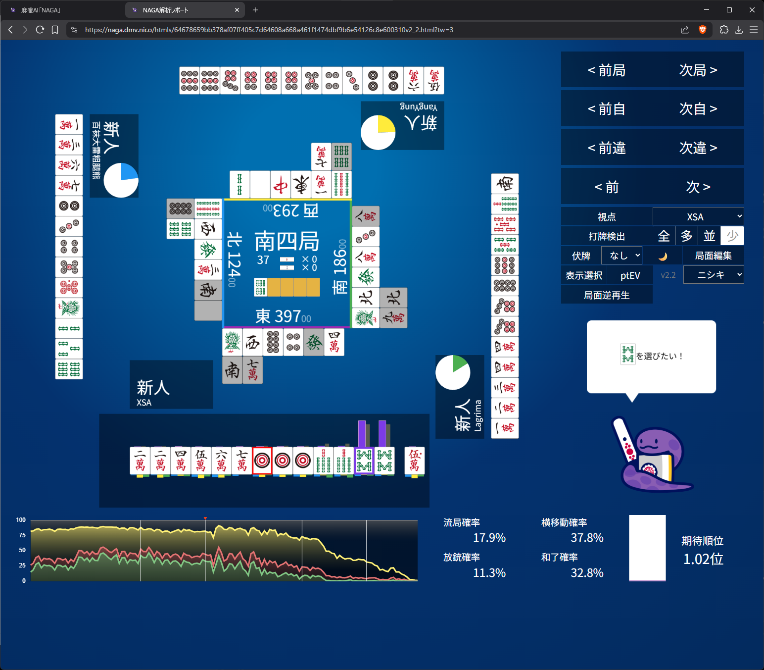Open the ニシキ model dropdown
The image size is (764, 670).
click(x=713, y=275)
